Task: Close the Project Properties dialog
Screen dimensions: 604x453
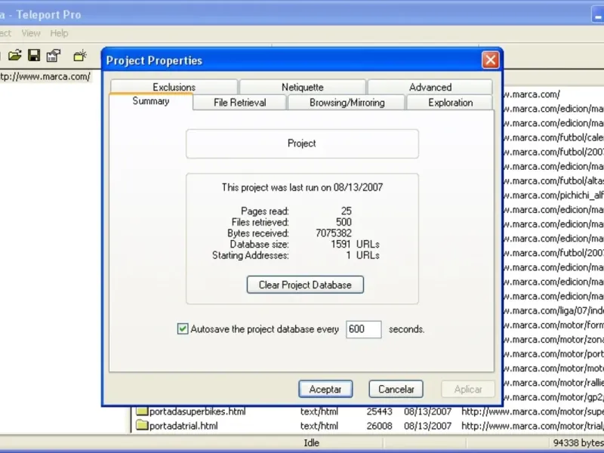Action: point(490,60)
